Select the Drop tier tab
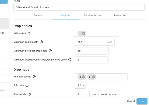 point(65,15)
